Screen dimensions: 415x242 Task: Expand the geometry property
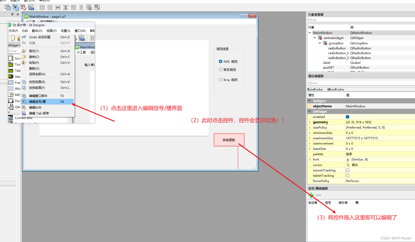[309, 122]
